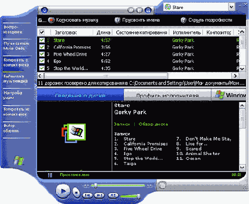Collapse the taskbar using the small sidebar arrow
The image size is (249, 204).
(36, 86)
